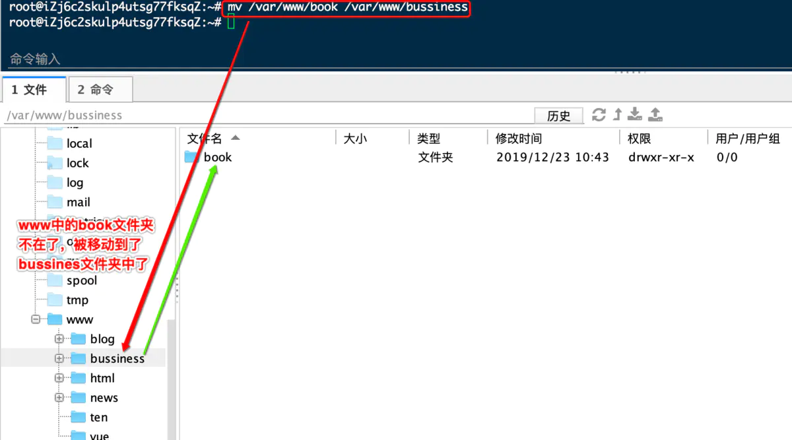Image resolution: width=792 pixels, height=440 pixels.
Task: Click the log folder icon in tree
Action: 55,183
